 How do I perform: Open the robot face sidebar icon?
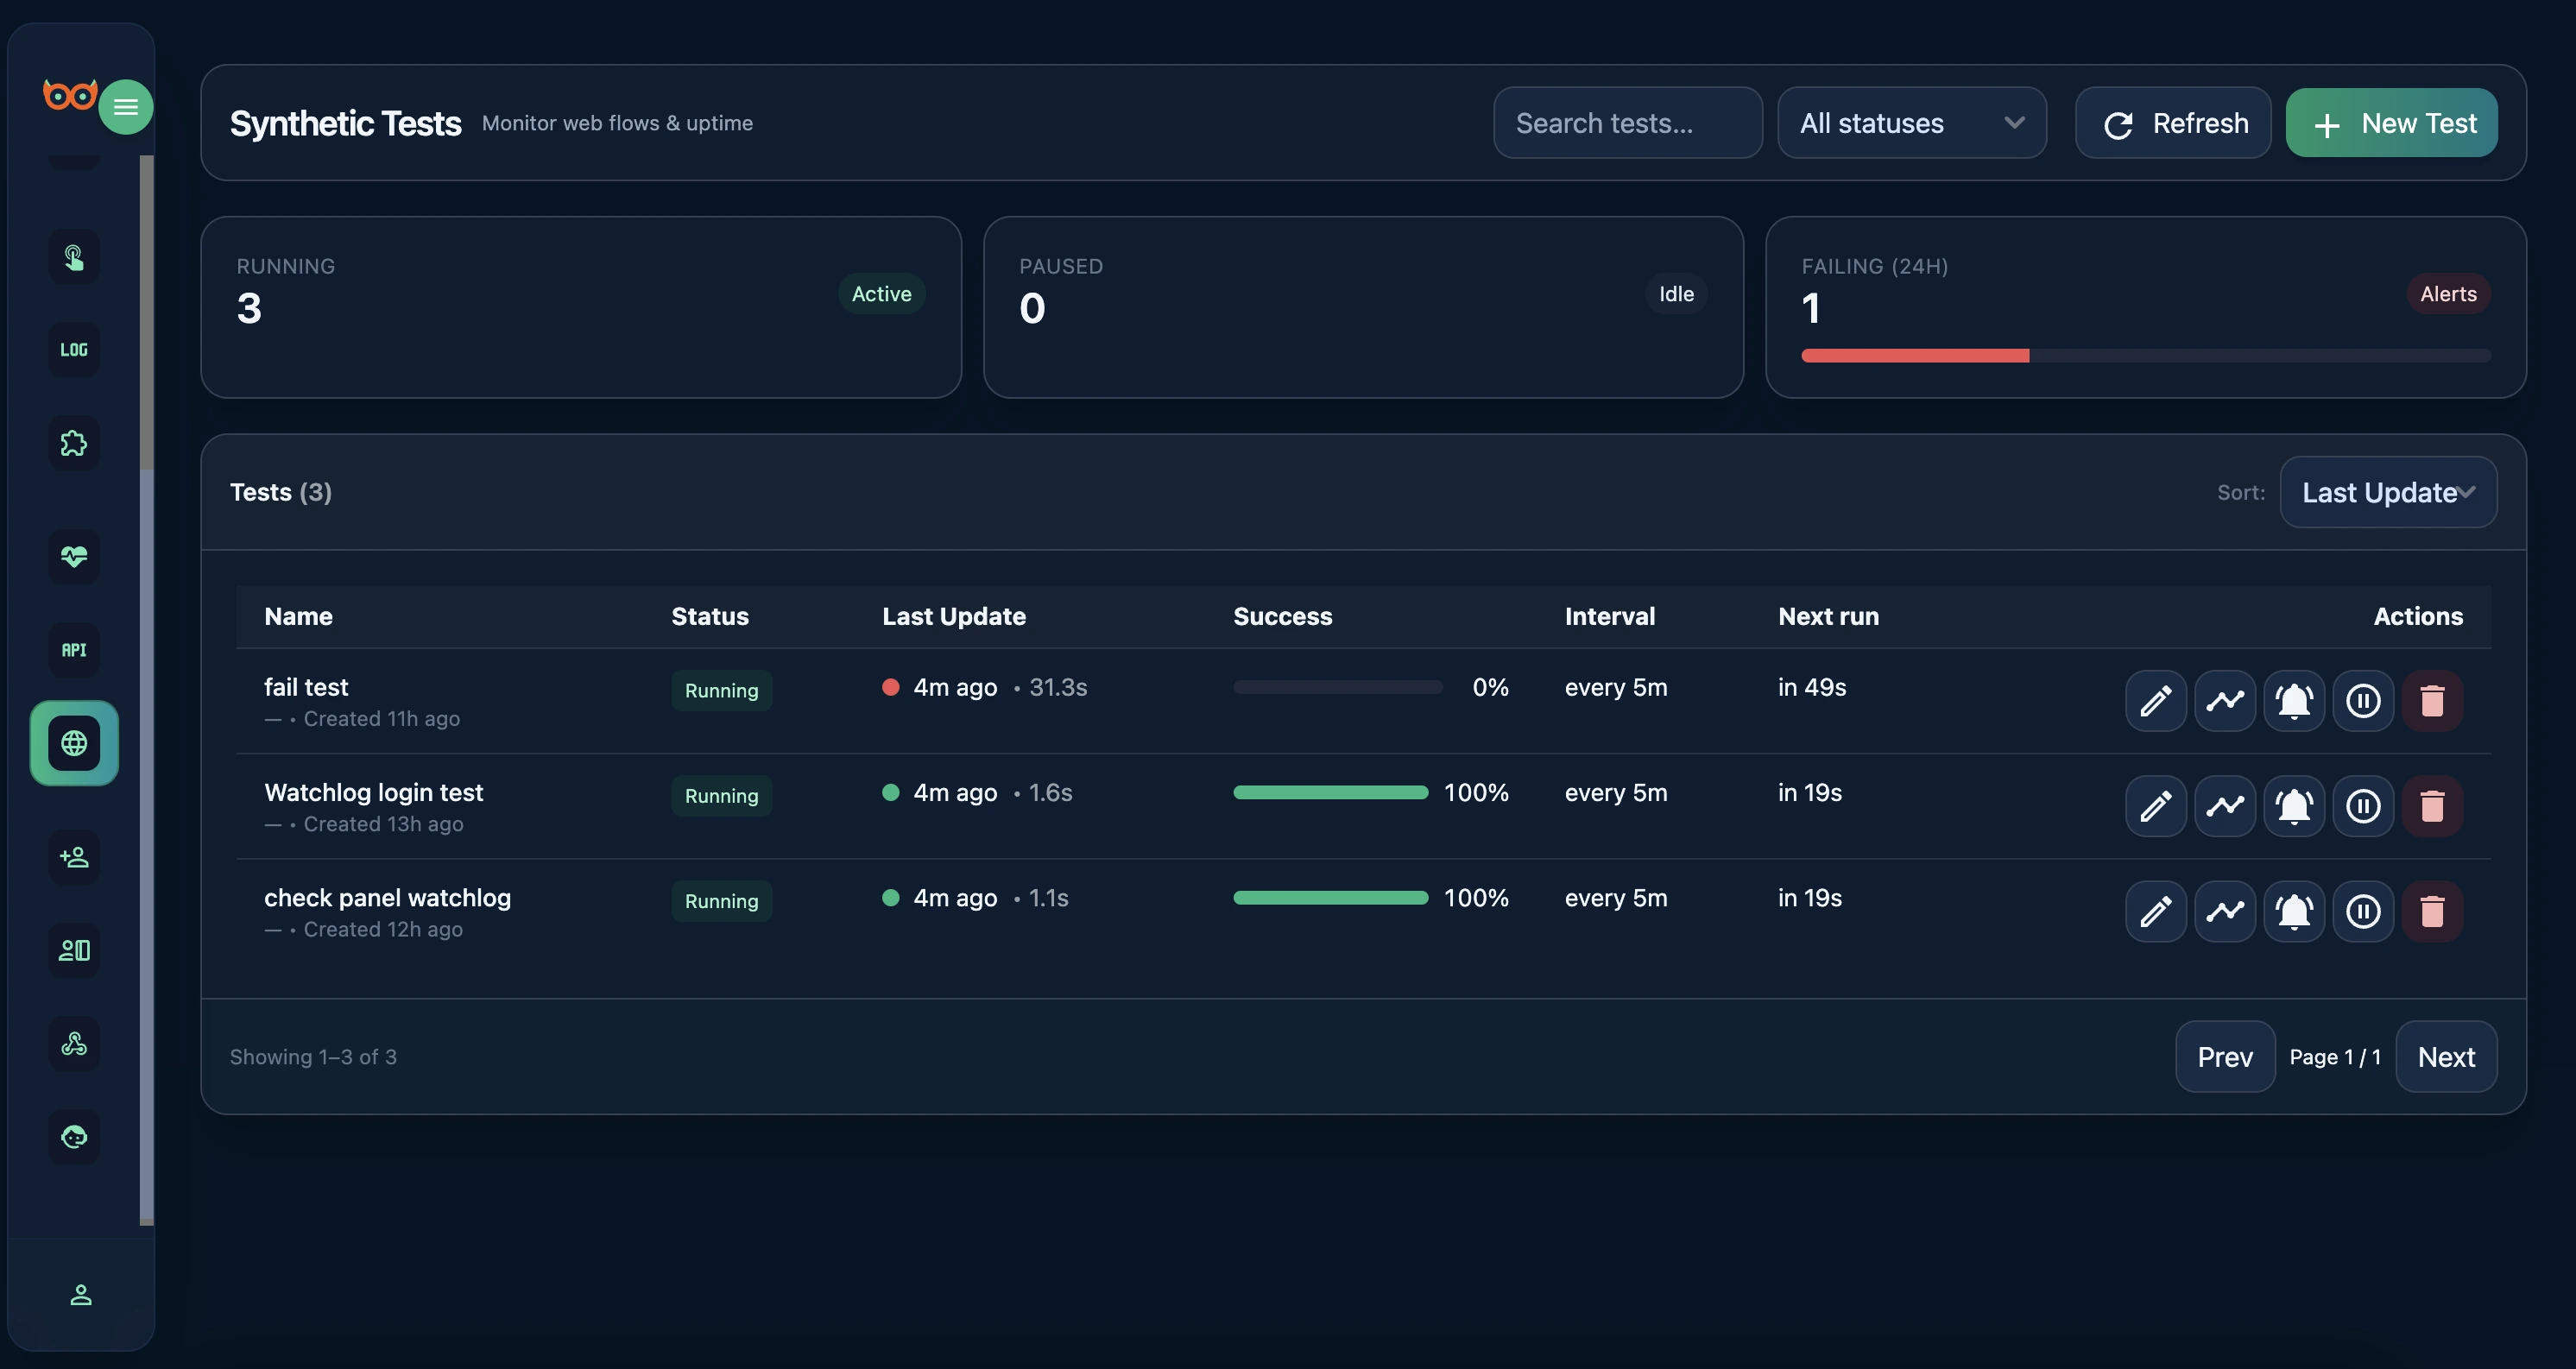click(x=74, y=1137)
